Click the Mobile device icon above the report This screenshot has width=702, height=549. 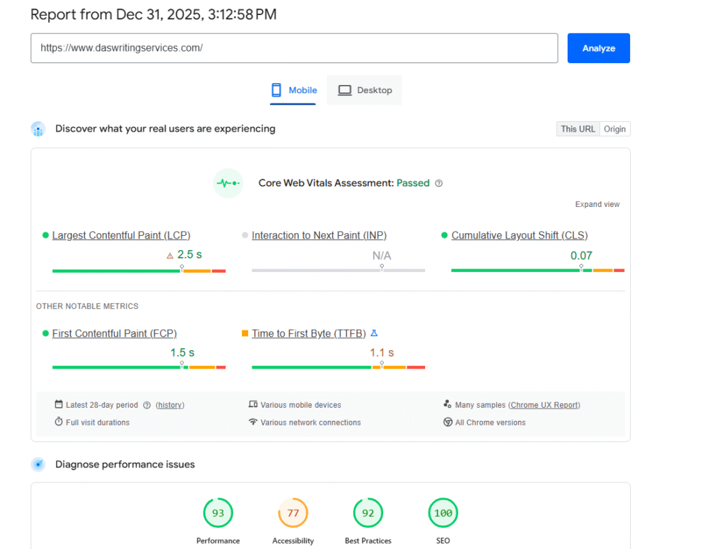point(276,90)
